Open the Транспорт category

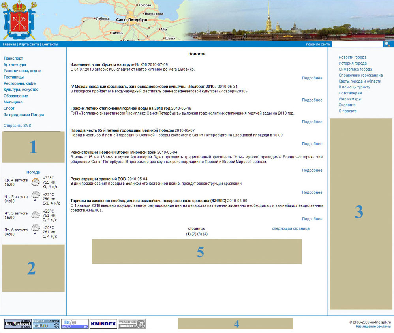pyautogui.click(x=13, y=58)
